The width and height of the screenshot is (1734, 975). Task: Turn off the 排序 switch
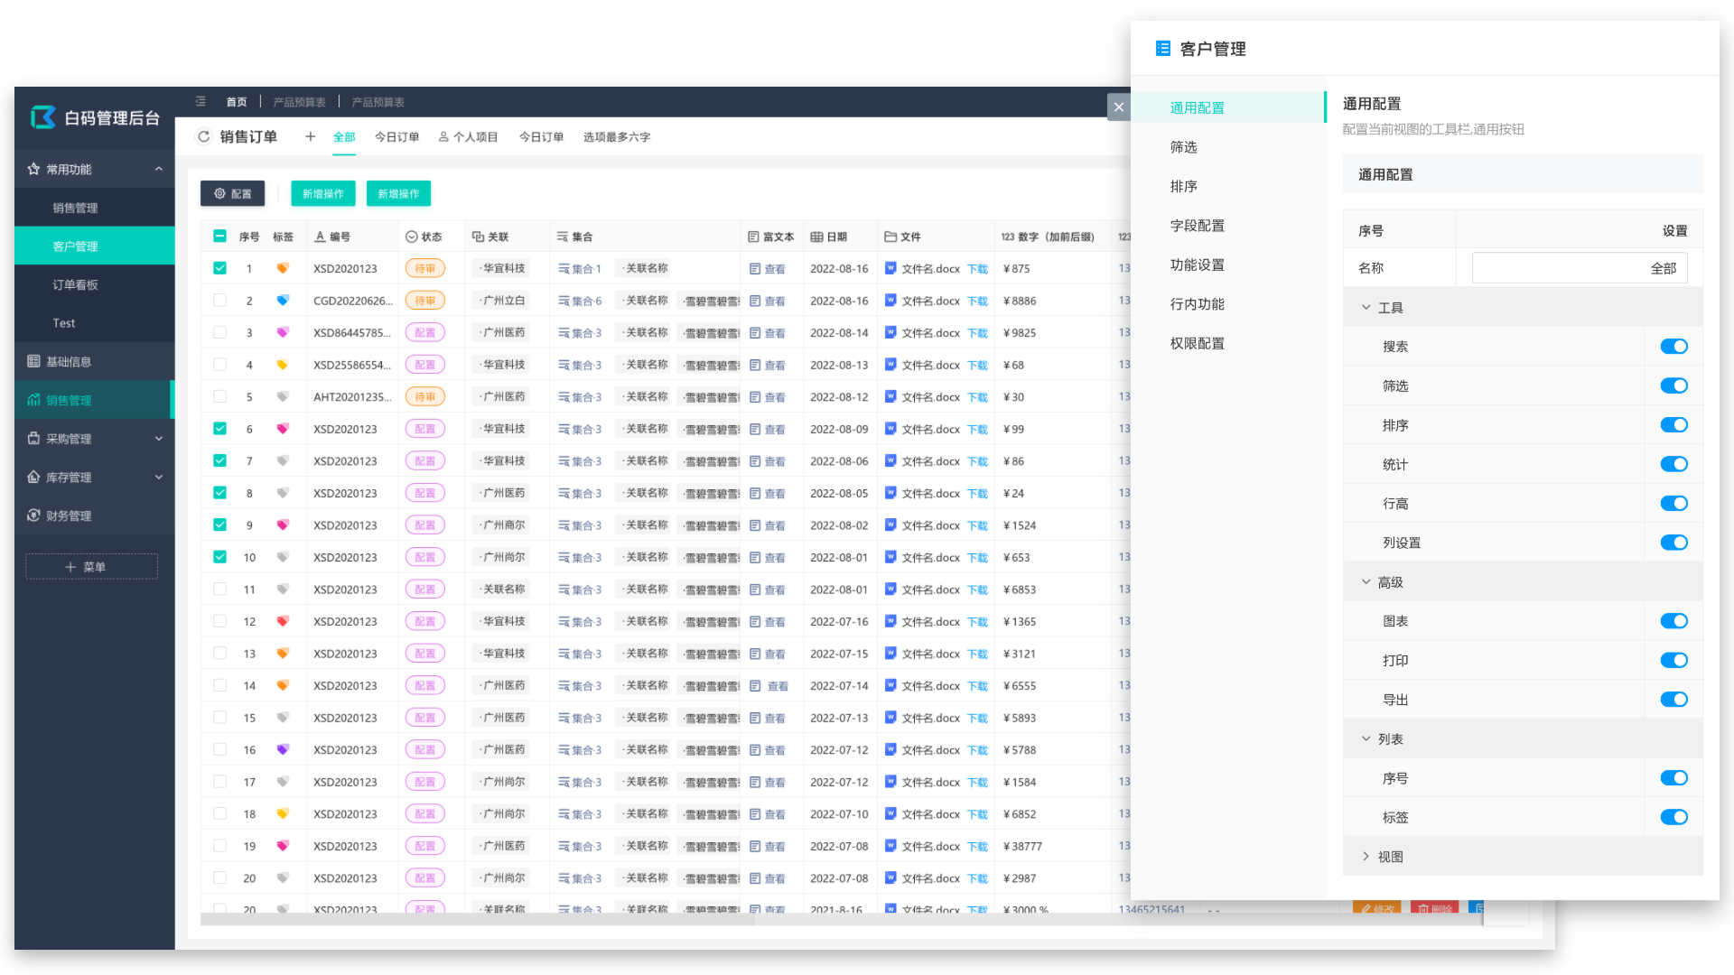[1673, 425]
